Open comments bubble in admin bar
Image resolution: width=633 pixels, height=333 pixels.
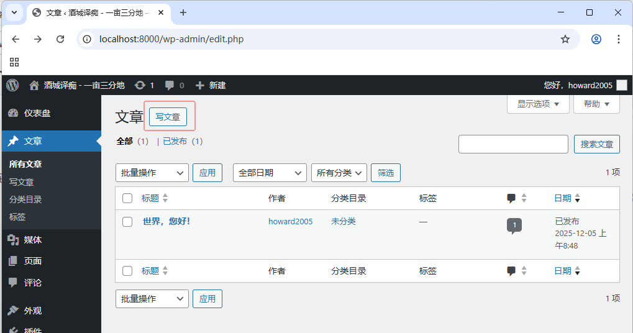click(x=170, y=85)
